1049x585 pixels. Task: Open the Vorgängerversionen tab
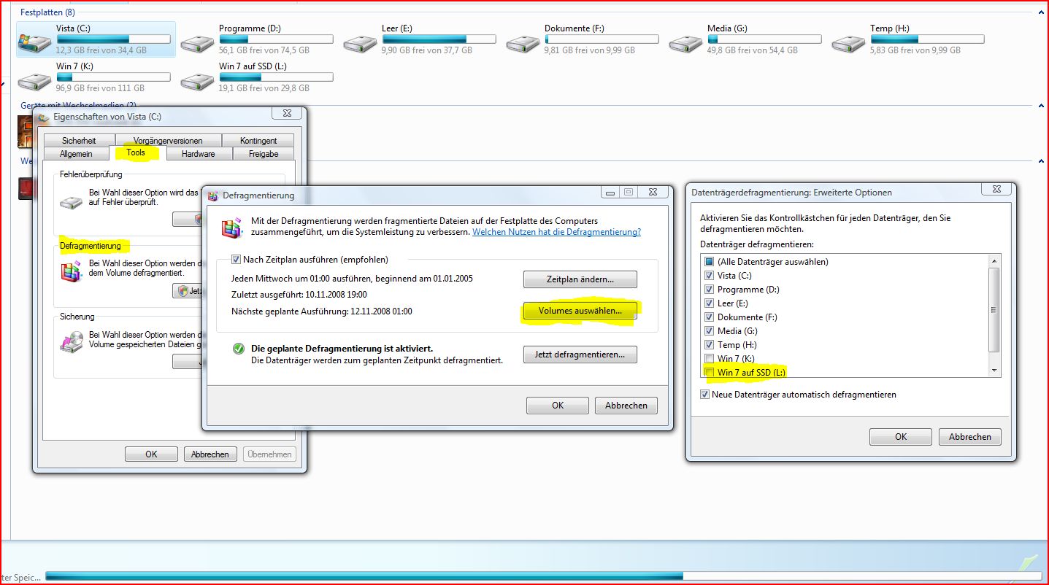point(168,141)
